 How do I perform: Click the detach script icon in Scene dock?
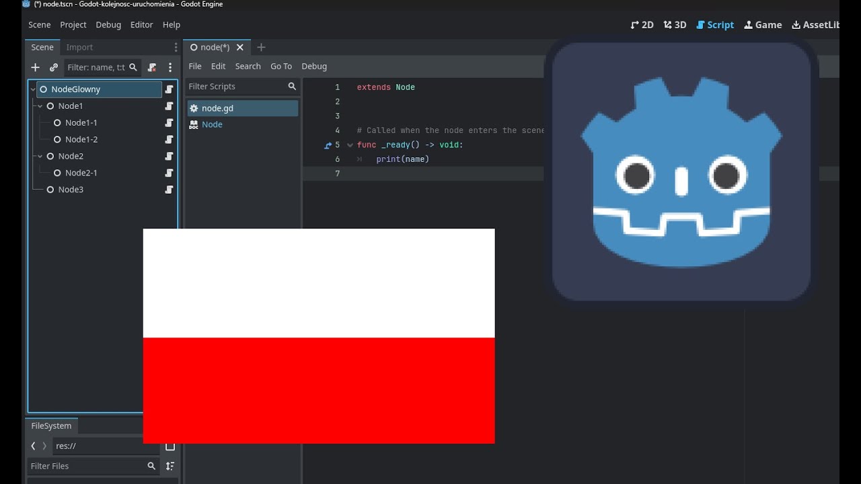(x=152, y=67)
